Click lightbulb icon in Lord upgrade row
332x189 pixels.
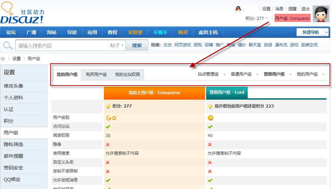click(x=210, y=107)
